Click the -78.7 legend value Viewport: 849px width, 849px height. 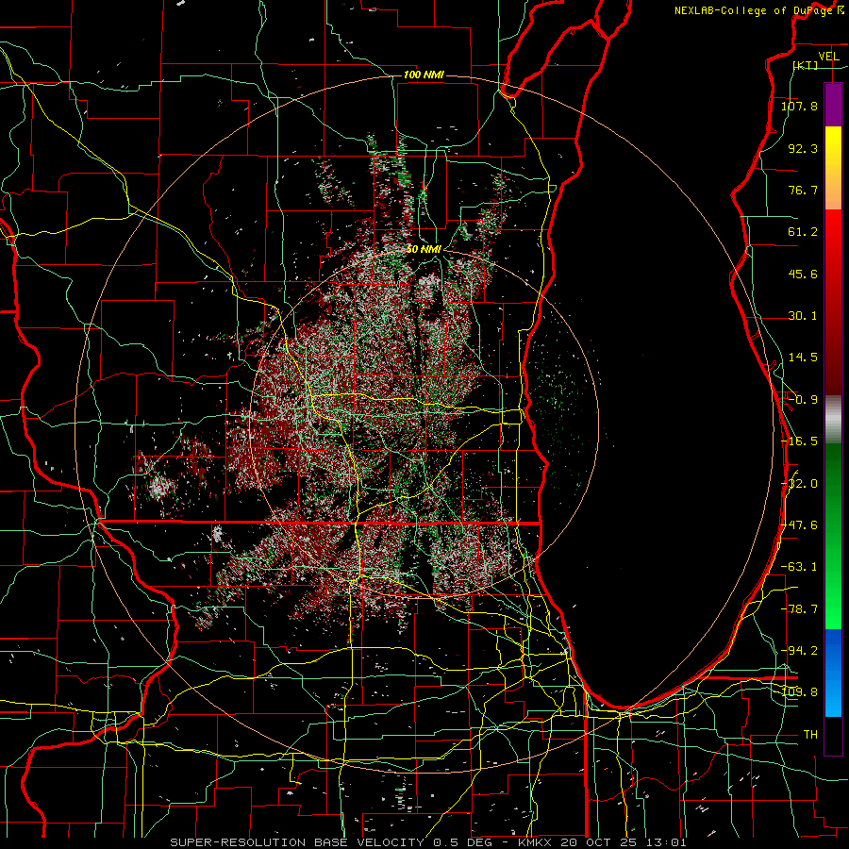799,609
